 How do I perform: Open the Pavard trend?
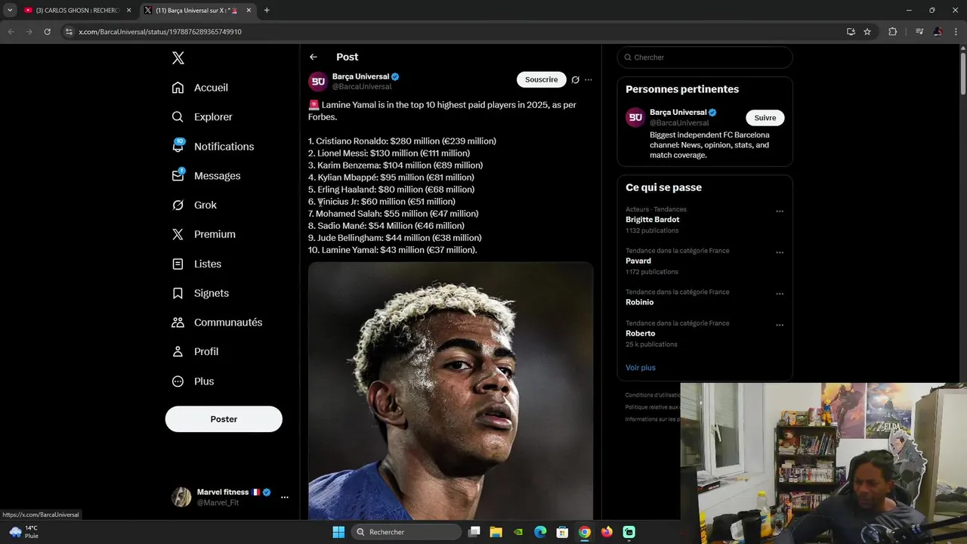[638, 261]
